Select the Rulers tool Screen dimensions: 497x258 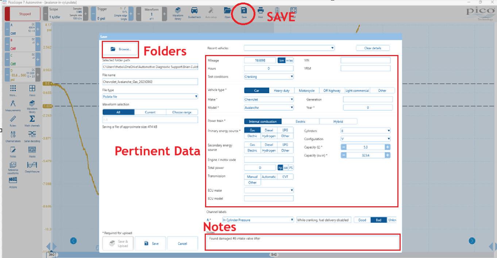tap(13, 120)
